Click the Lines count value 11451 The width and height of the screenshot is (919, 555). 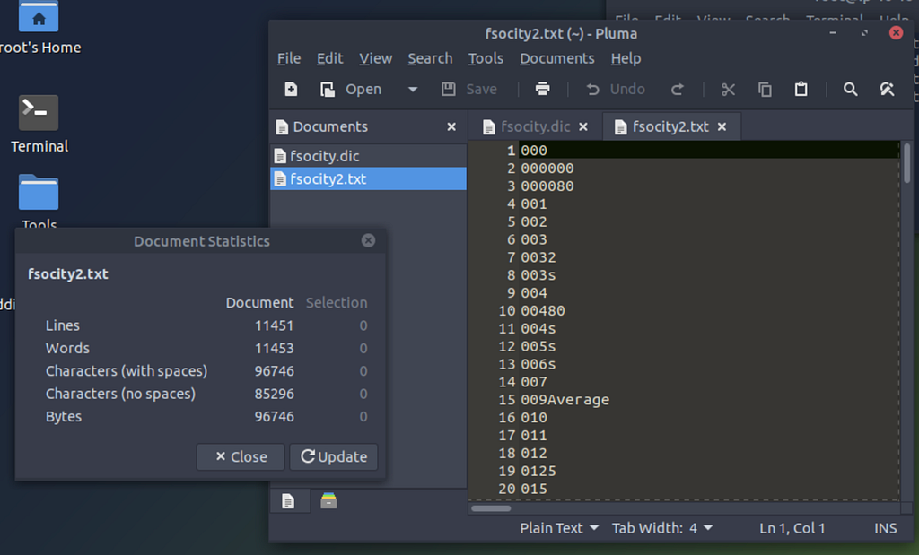click(274, 325)
